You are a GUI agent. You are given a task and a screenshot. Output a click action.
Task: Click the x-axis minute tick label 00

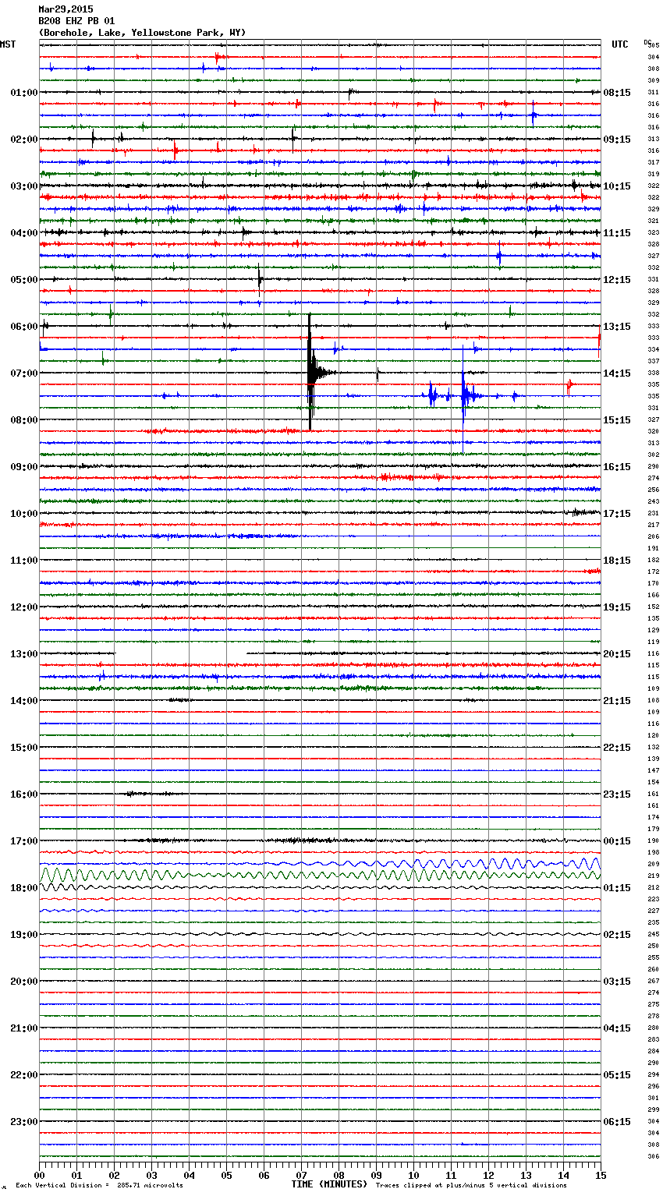tap(39, 1175)
